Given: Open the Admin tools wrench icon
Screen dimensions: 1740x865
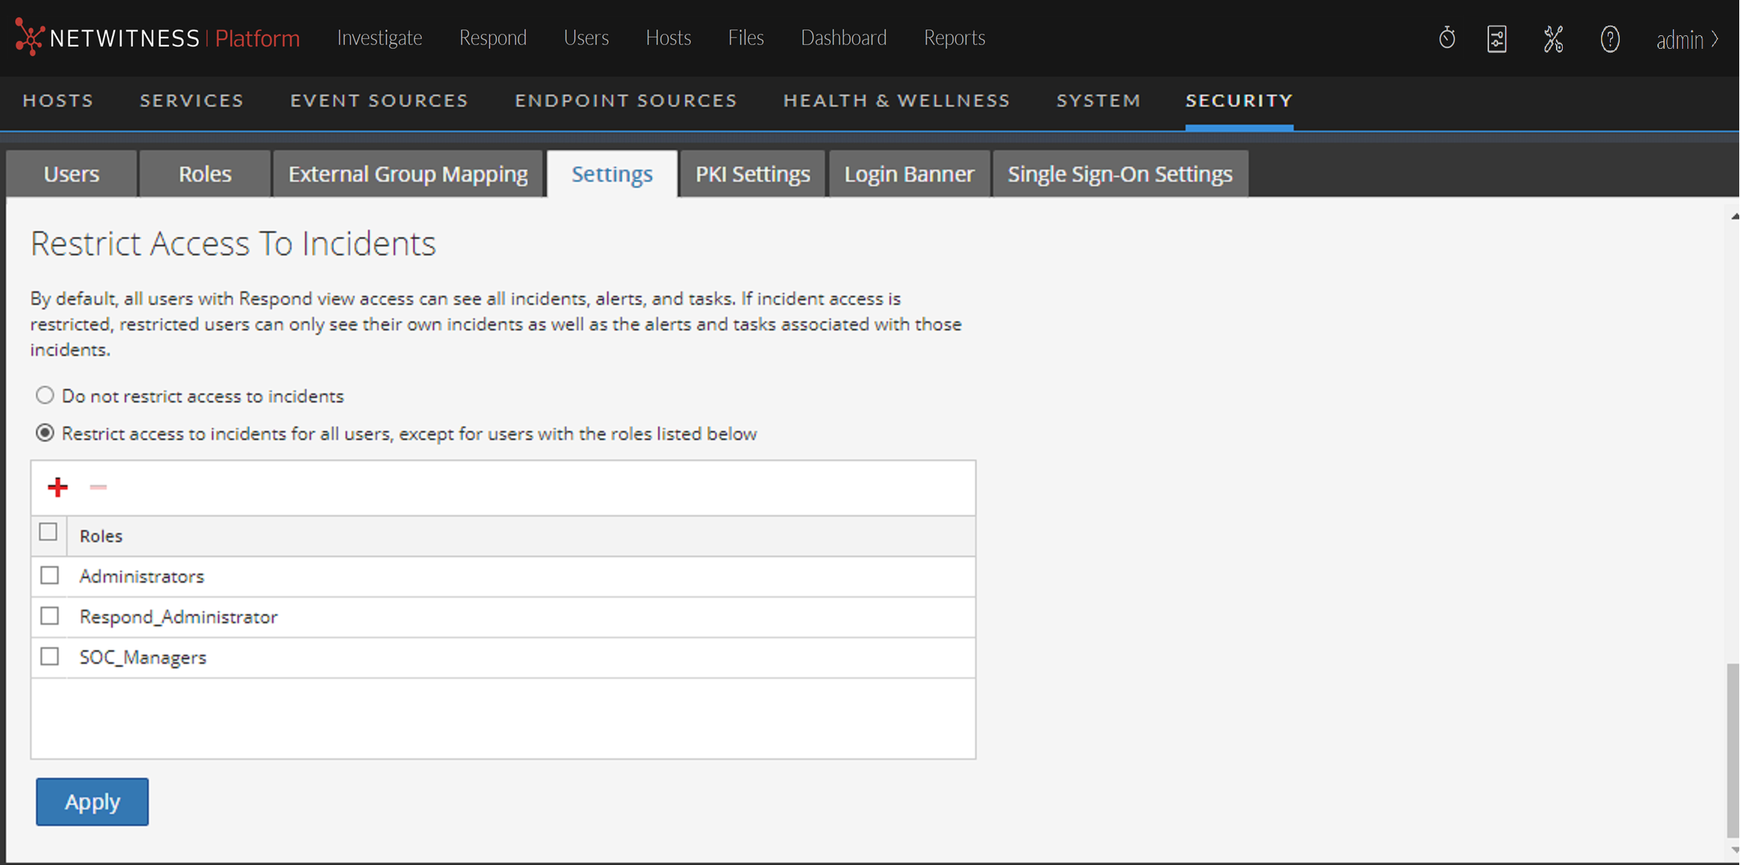Looking at the screenshot, I should 1553,38.
